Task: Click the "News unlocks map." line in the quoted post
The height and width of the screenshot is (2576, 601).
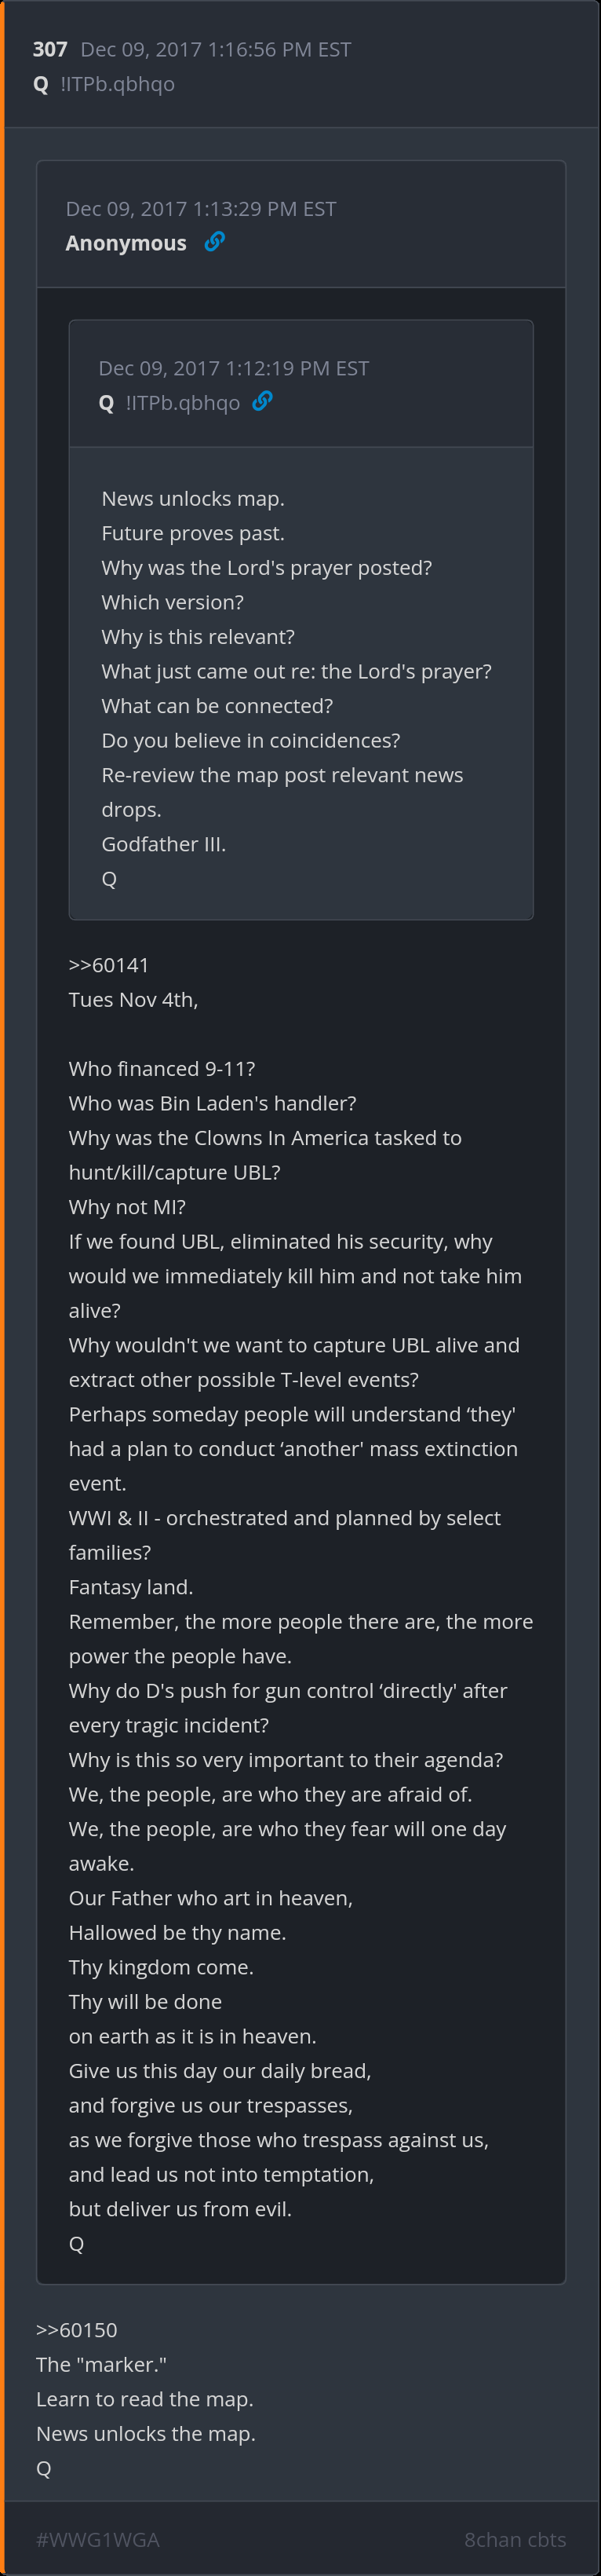Action: [193, 498]
